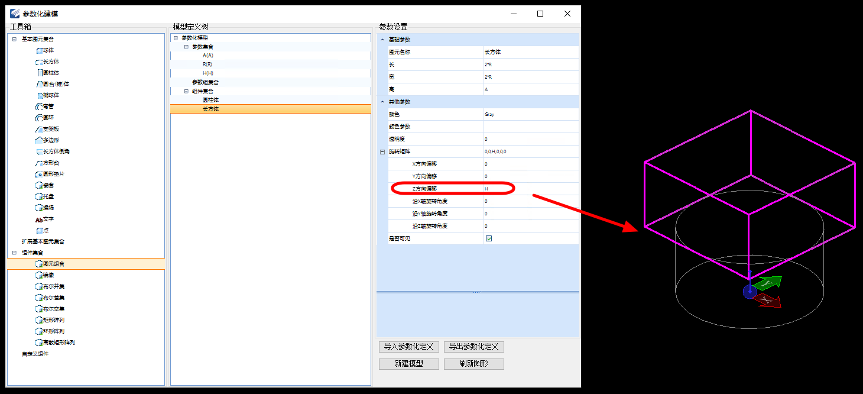
Task: Pick the 圆台(锥)体 cone frustum icon
Action: point(39,84)
